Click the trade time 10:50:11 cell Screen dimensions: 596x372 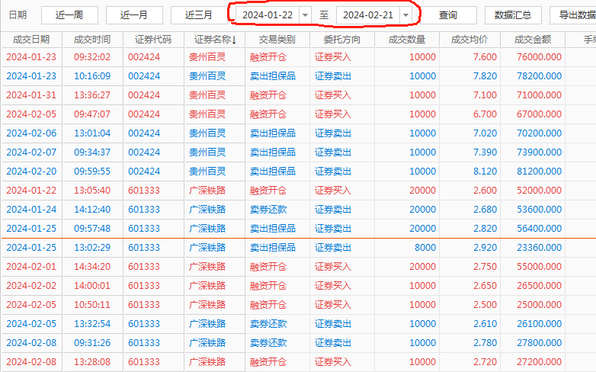(92, 305)
